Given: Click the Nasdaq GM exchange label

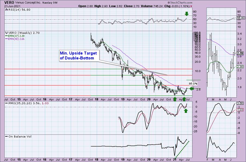Looking at the screenshot, I should pyautogui.click(x=50, y=3).
